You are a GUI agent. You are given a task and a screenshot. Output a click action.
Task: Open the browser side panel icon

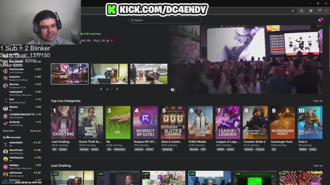pyautogui.click(x=311, y=11)
